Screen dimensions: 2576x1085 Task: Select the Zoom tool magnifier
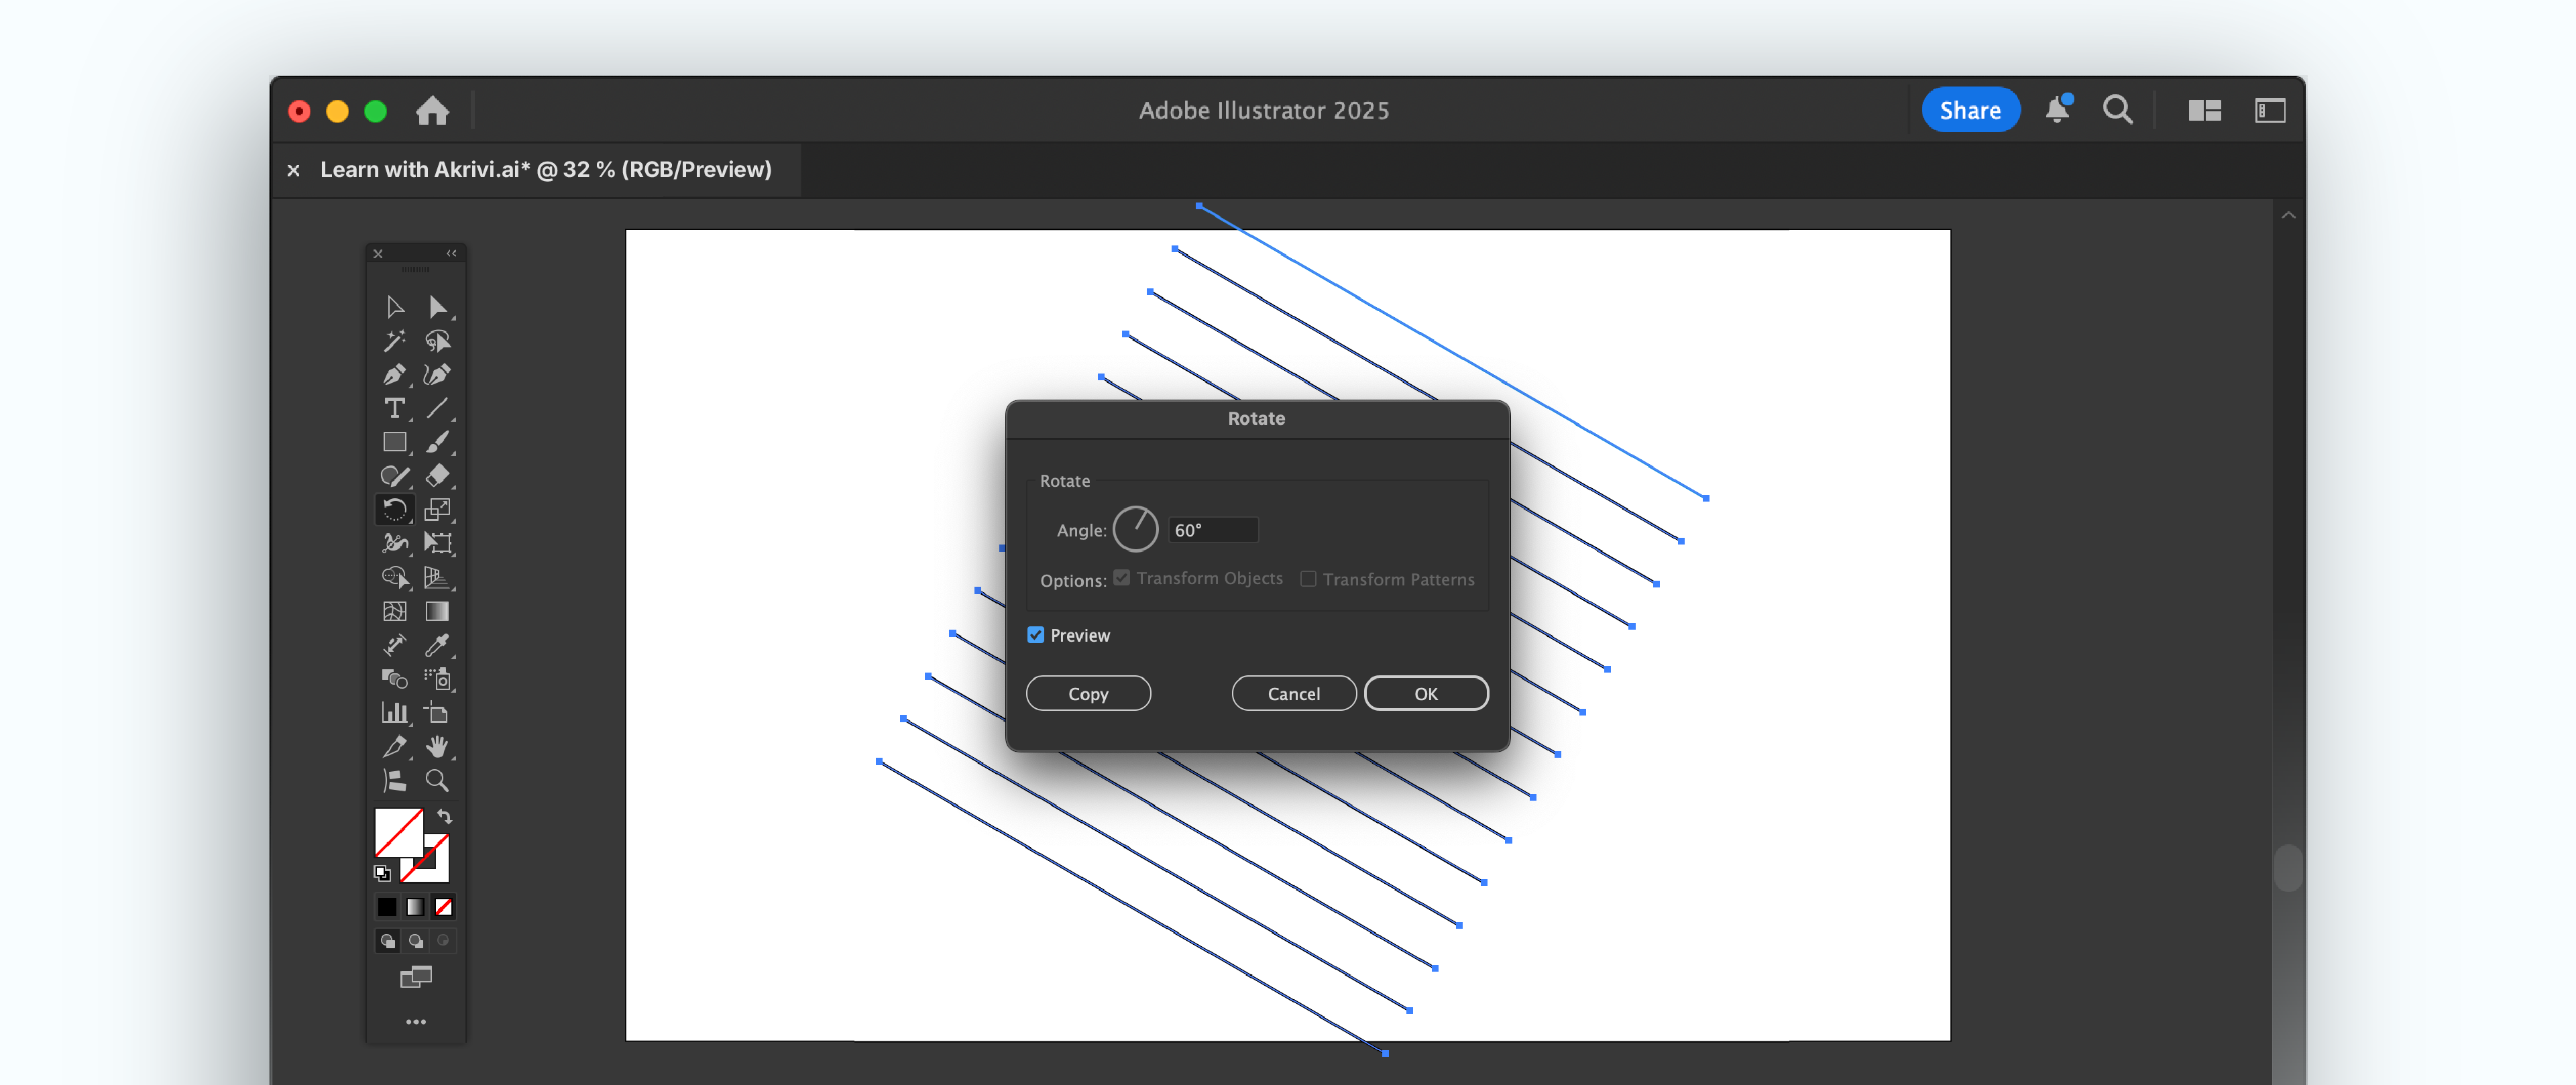(x=437, y=780)
